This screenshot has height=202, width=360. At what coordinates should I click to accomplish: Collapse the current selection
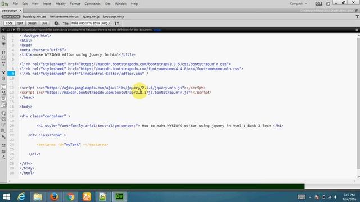[x=3, y=58]
